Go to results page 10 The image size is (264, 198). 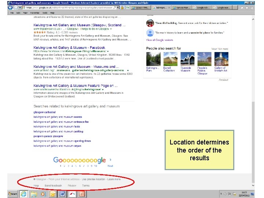(95, 166)
